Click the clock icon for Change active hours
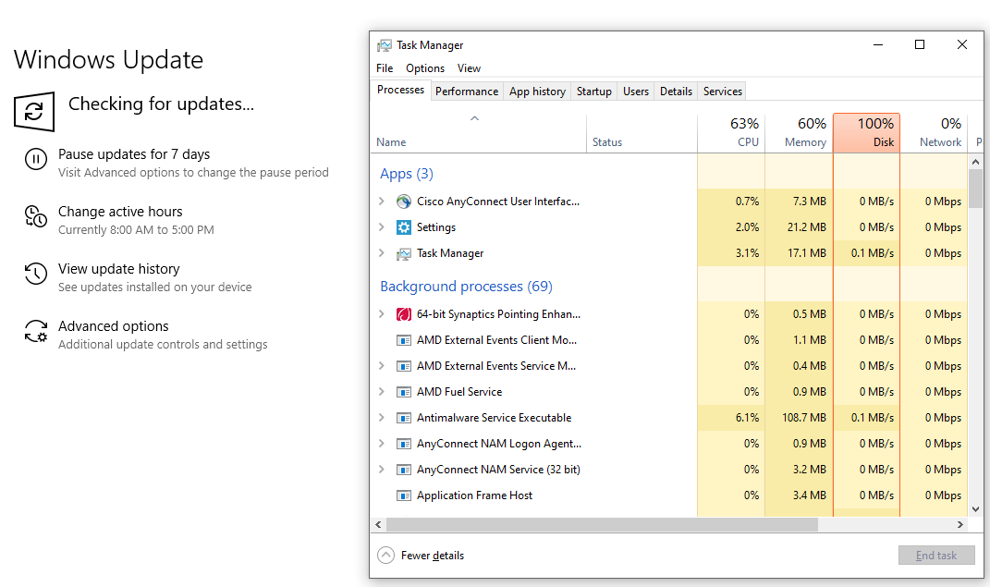This screenshot has width=990, height=587. tap(35, 216)
